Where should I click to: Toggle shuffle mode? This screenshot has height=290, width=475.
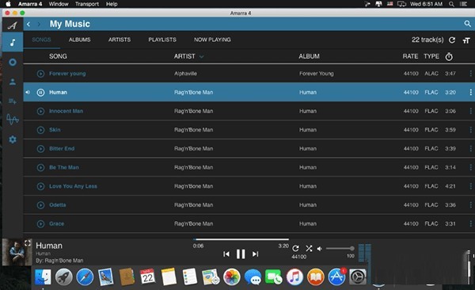[309, 249]
